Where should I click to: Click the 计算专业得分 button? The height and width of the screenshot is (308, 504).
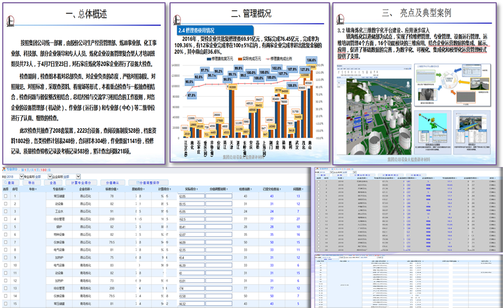point(81,183)
